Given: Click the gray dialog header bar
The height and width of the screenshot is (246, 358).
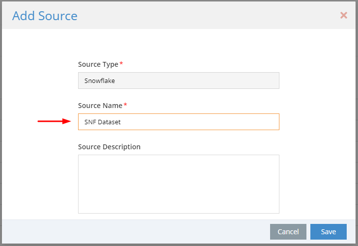Looking at the screenshot, I should pos(205,16).
